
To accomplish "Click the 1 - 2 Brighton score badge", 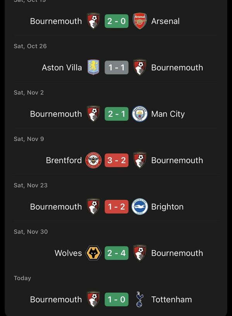I will (x=116, y=207).
